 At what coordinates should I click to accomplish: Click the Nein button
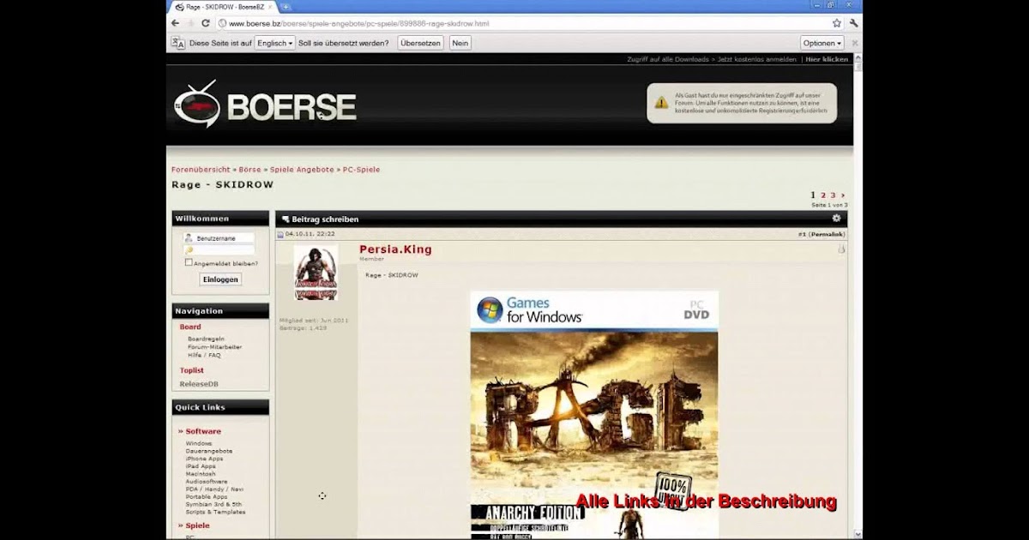[x=460, y=43]
